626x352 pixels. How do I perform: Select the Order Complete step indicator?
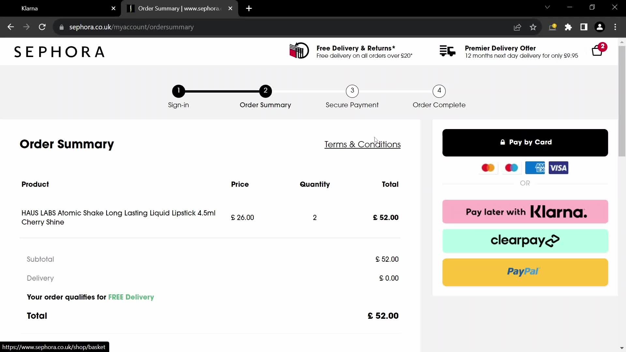click(439, 90)
